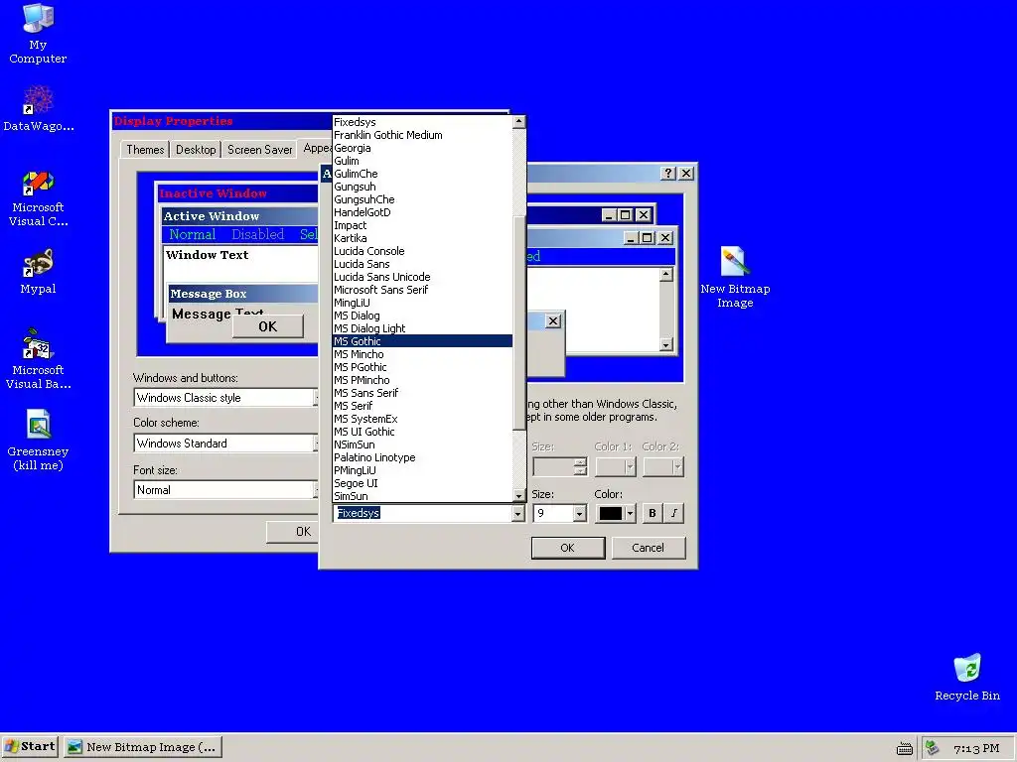Choose MS Dialog Light font
This screenshot has width=1017, height=762.
pyautogui.click(x=422, y=328)
